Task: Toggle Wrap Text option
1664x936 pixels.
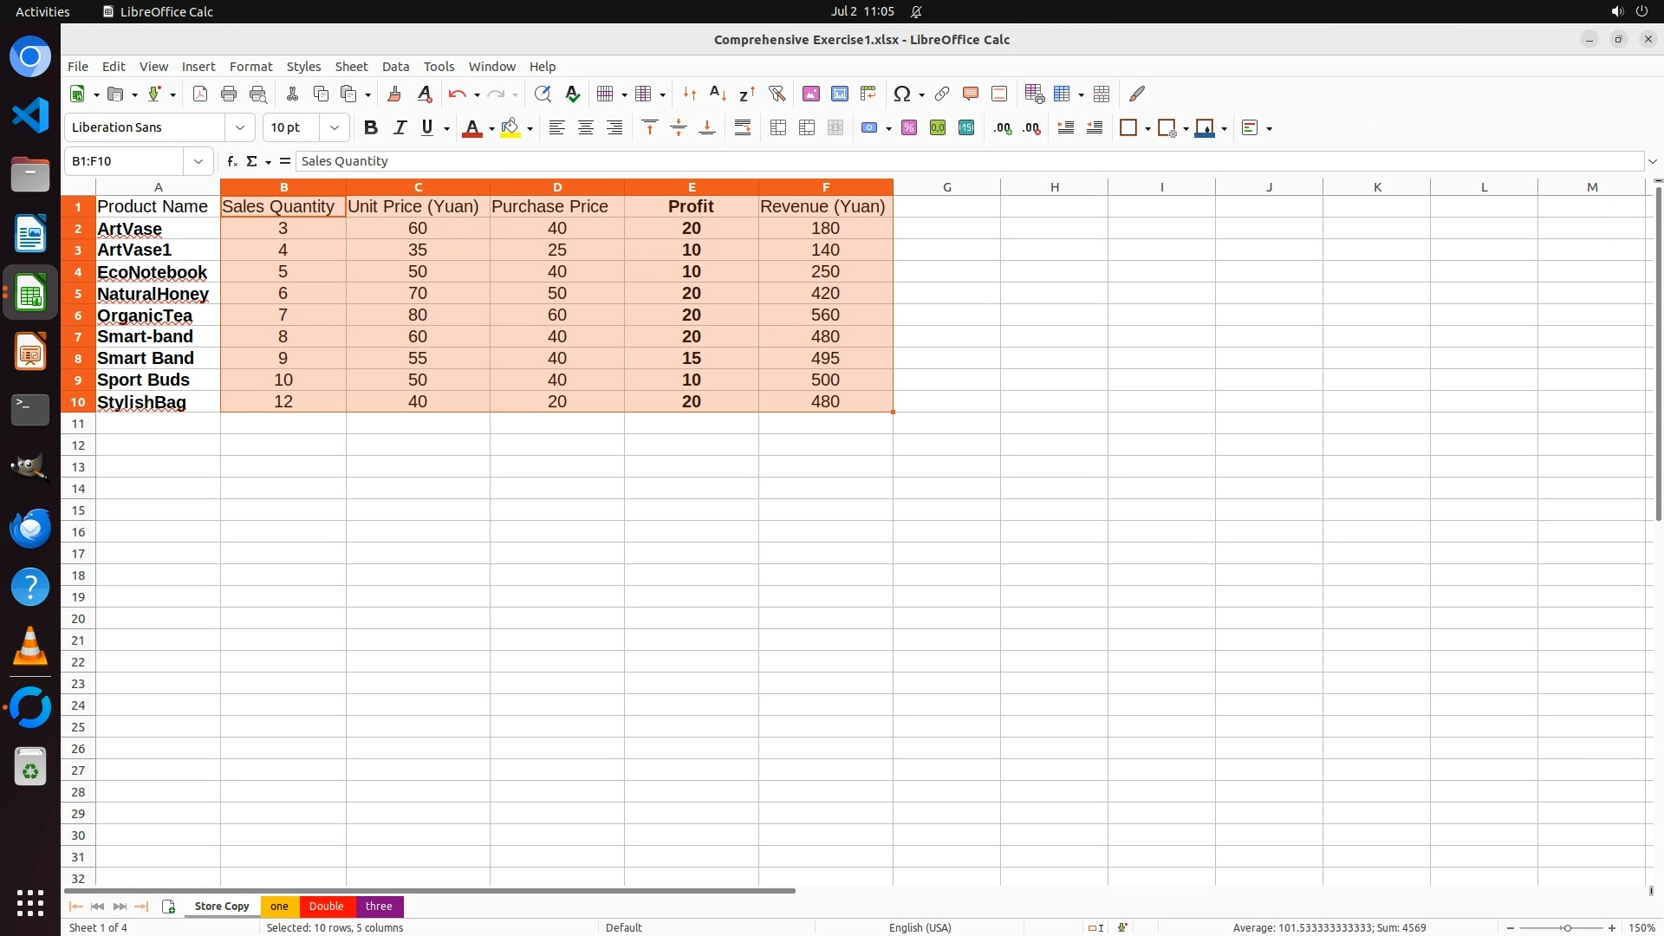Action: coord(743,127)
